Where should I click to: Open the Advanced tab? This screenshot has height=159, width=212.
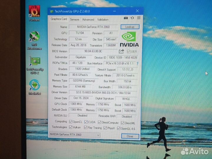coord(88,19)
